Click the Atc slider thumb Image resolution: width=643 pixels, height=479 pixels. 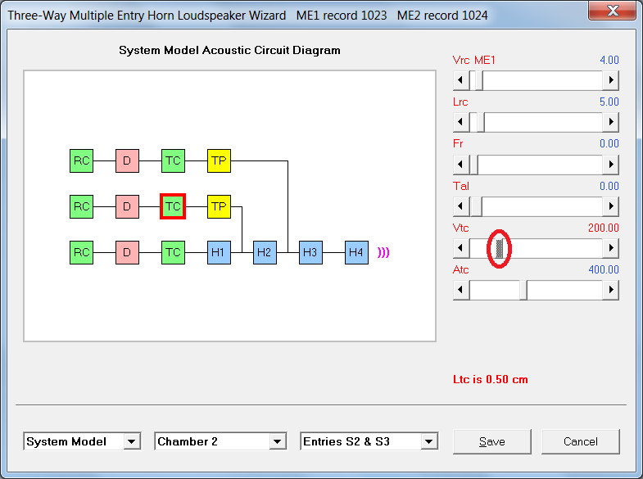[x=523, y=290]
